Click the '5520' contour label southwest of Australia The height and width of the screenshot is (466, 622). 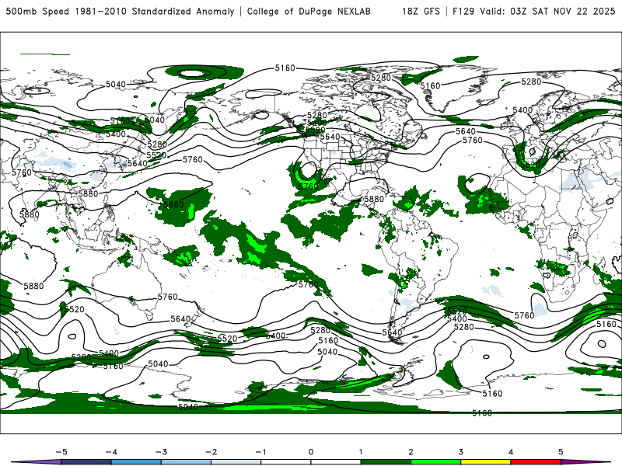point(75,309)
